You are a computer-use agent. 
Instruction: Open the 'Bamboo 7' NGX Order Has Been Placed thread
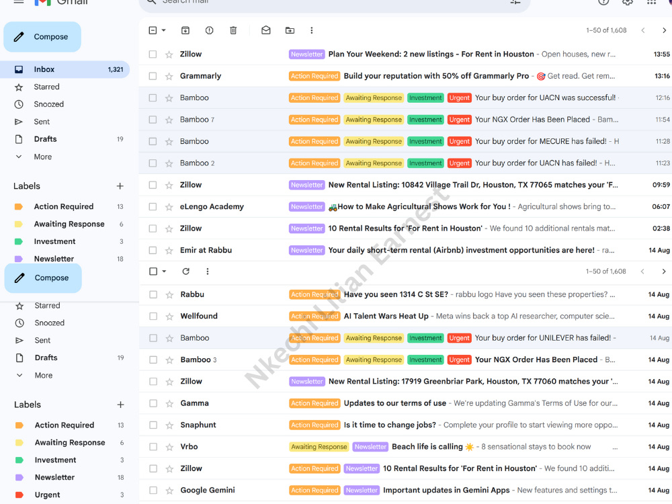405,120
